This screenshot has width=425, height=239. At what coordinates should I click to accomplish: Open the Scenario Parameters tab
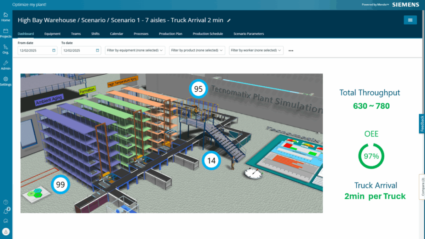248,34
